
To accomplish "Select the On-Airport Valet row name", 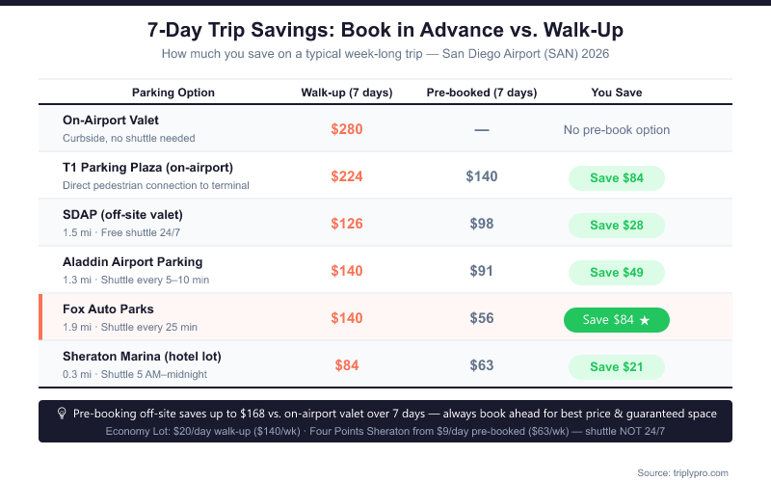I will point(111,120).
